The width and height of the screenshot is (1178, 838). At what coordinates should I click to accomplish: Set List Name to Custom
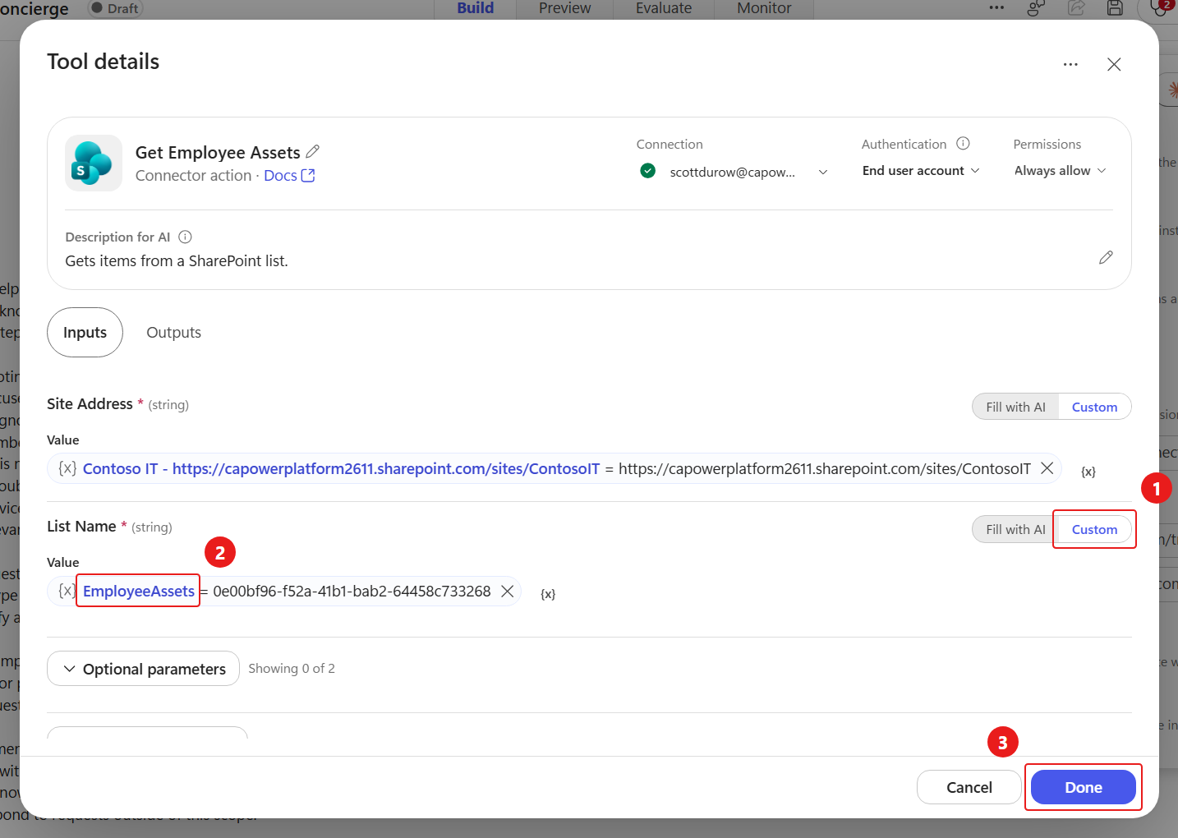click(1094, 529)
